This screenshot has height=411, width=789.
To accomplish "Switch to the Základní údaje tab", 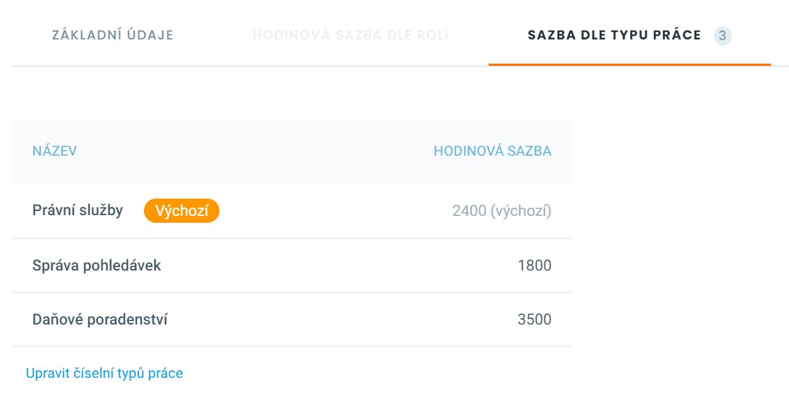I will click(x=112, y=35).
